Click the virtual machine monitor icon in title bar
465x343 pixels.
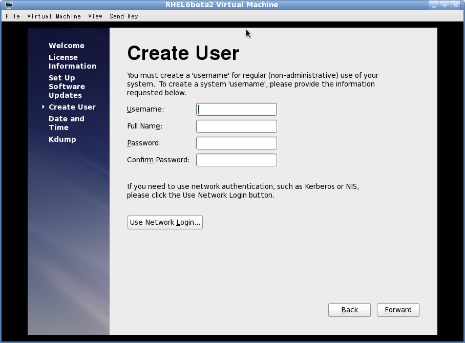point(9,5)
